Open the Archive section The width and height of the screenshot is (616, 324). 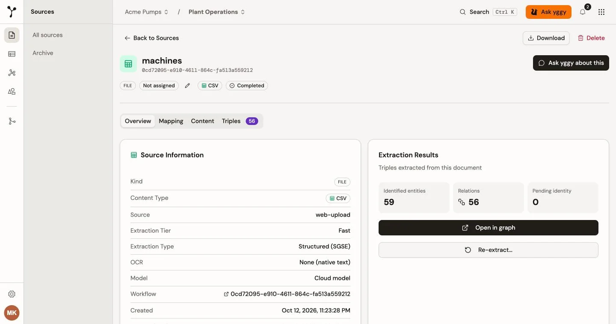click(x=43, y=53)
